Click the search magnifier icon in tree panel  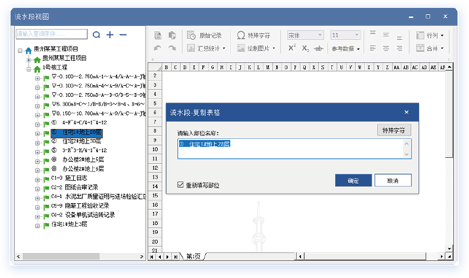(97, 34)
